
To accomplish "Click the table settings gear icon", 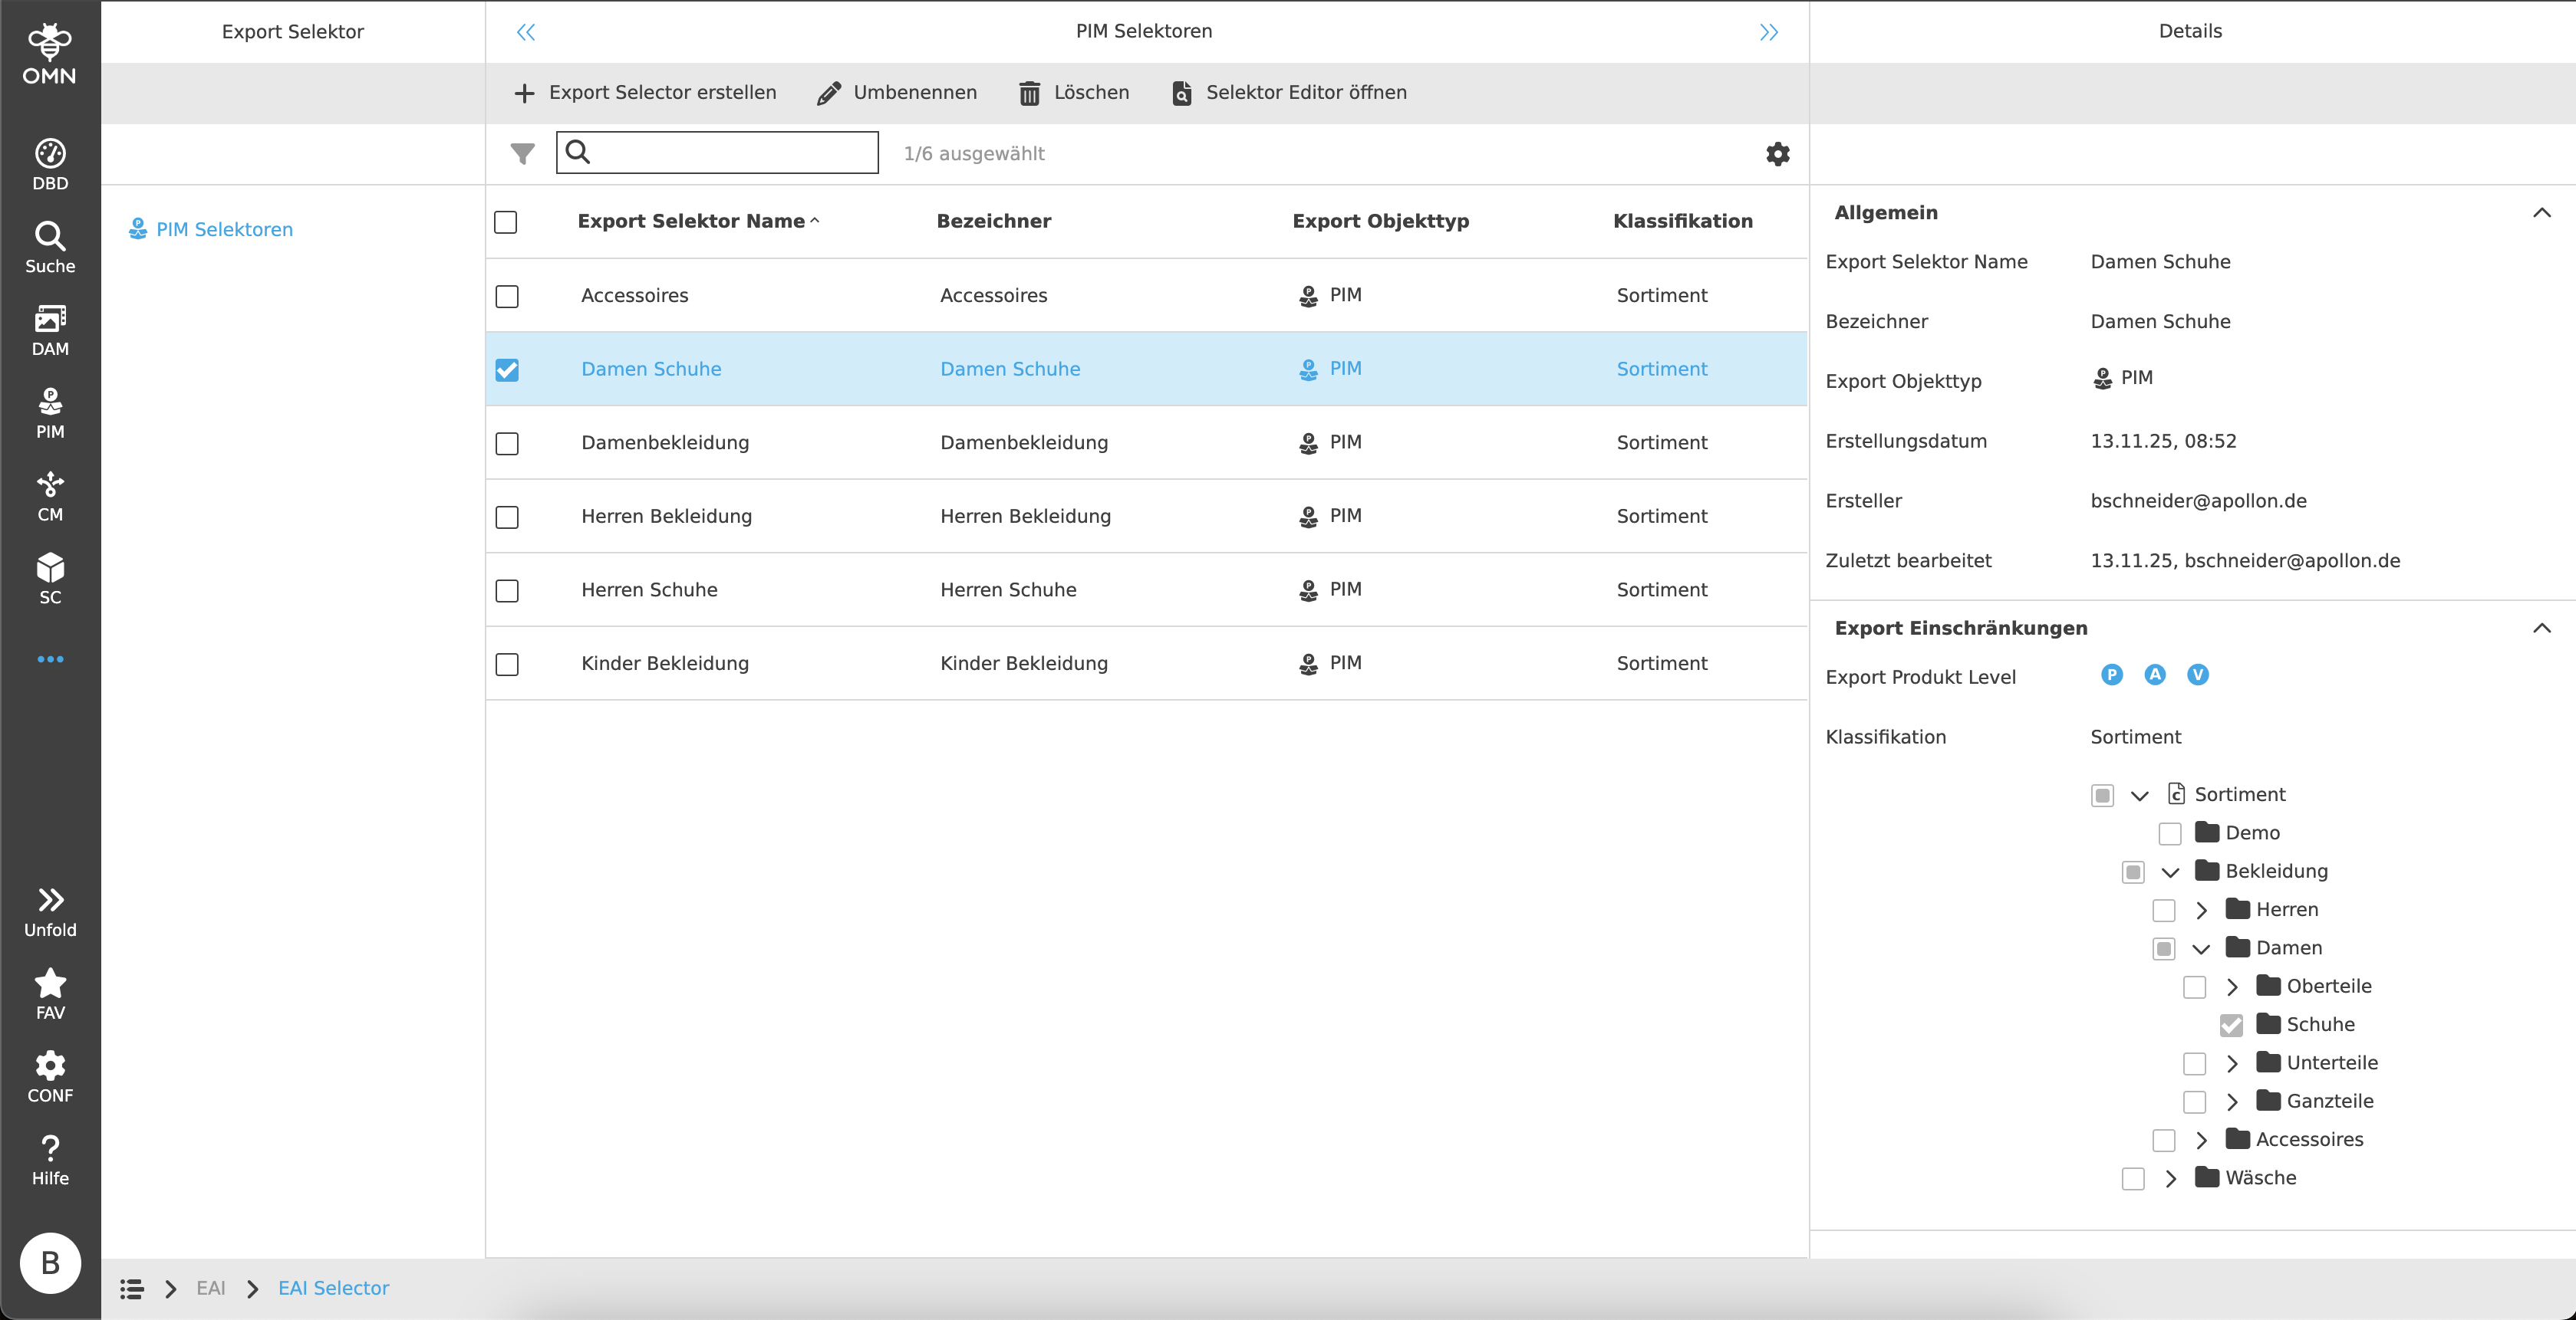I will point(1777,154).
